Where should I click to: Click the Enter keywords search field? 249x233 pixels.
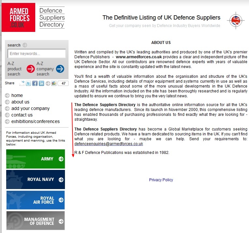[37, 54]
